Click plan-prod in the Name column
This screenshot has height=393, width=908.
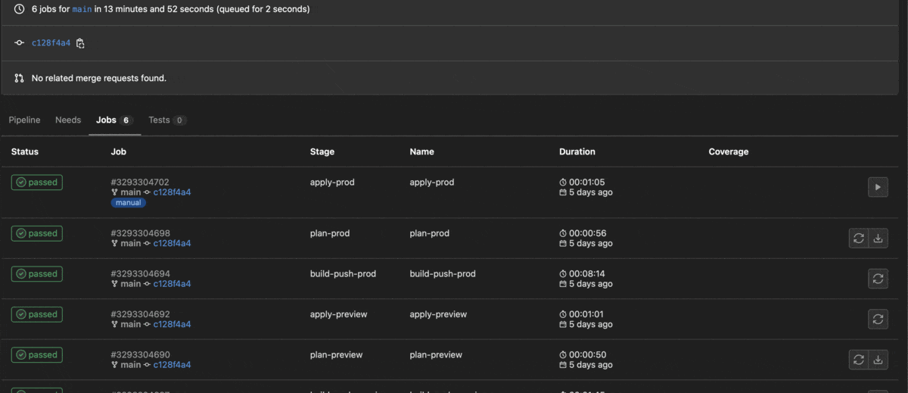(x=430, y=233)
